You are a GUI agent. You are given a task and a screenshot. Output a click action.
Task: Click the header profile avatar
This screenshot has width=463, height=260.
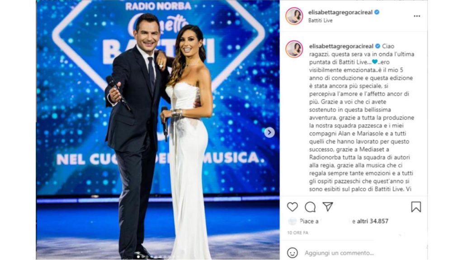click(x=294, y=16)
